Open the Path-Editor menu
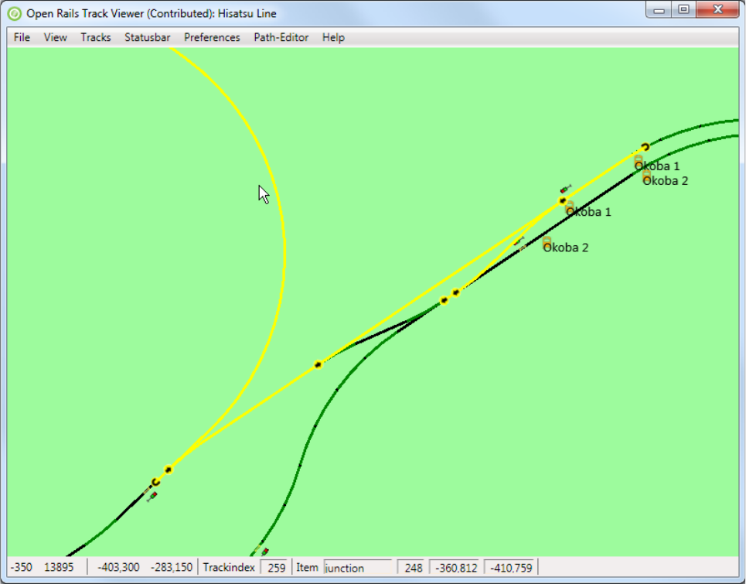746x584 pixels. click(x=281, y=38)
